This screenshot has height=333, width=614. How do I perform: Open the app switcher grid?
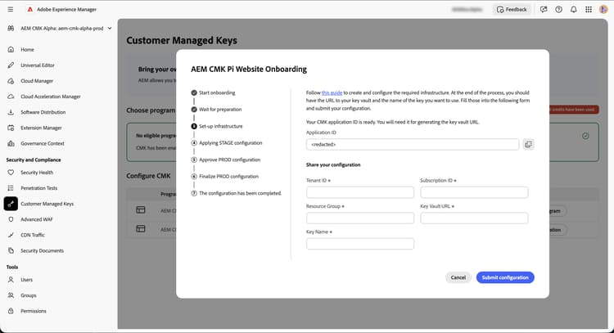click(589, 9)
